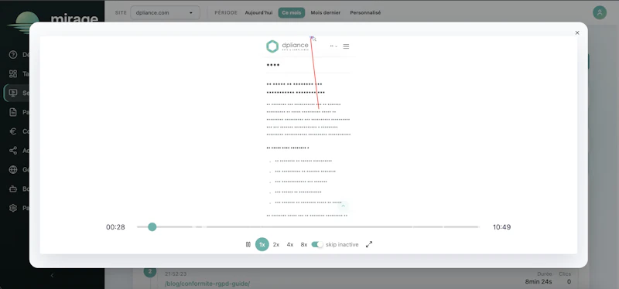
Task: Open the robot bots sidebar icon
Action: tap(13, 189)
